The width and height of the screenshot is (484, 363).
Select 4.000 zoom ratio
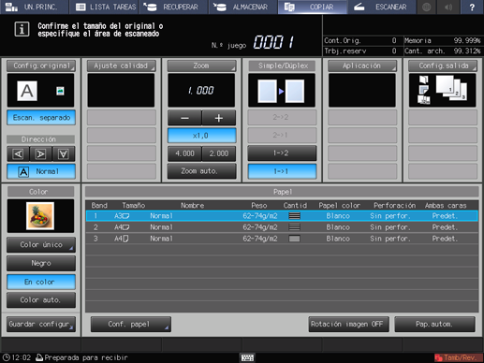(x=184, y=153)
